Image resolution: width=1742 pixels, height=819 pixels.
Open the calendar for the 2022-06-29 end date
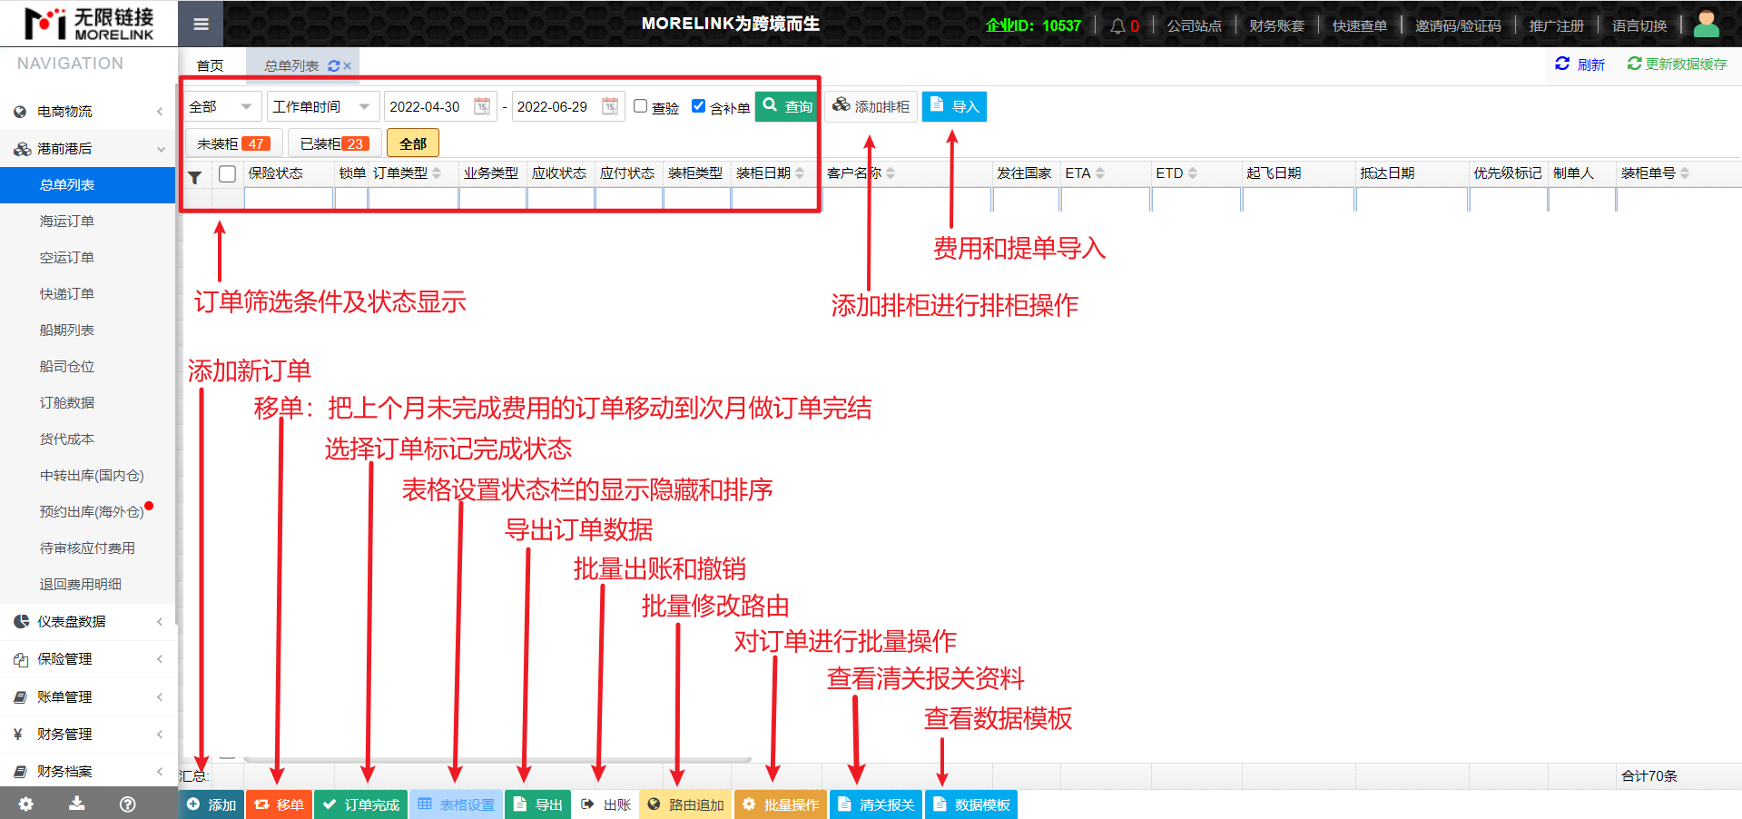click(610, 106)
